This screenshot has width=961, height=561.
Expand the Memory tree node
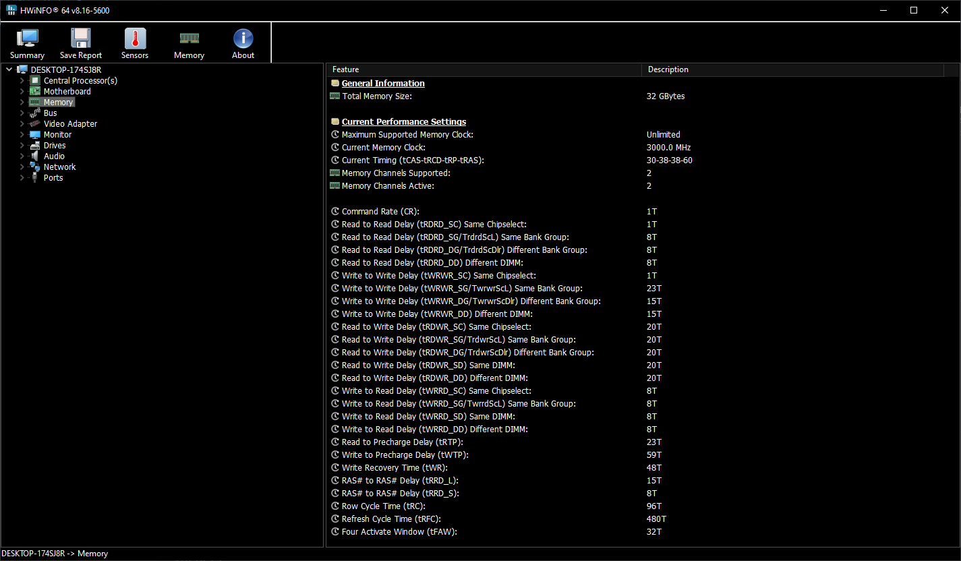[x=22, y=102]
